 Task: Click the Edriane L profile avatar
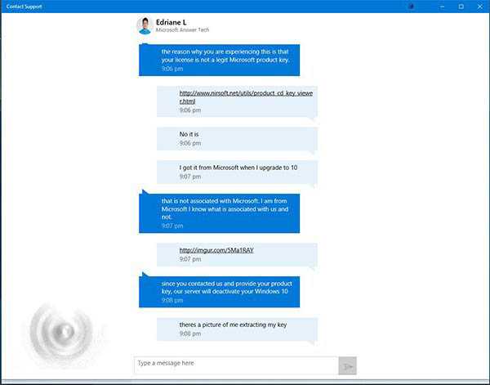[145, 26]
